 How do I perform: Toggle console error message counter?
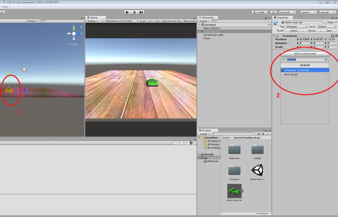click(192, 143)
